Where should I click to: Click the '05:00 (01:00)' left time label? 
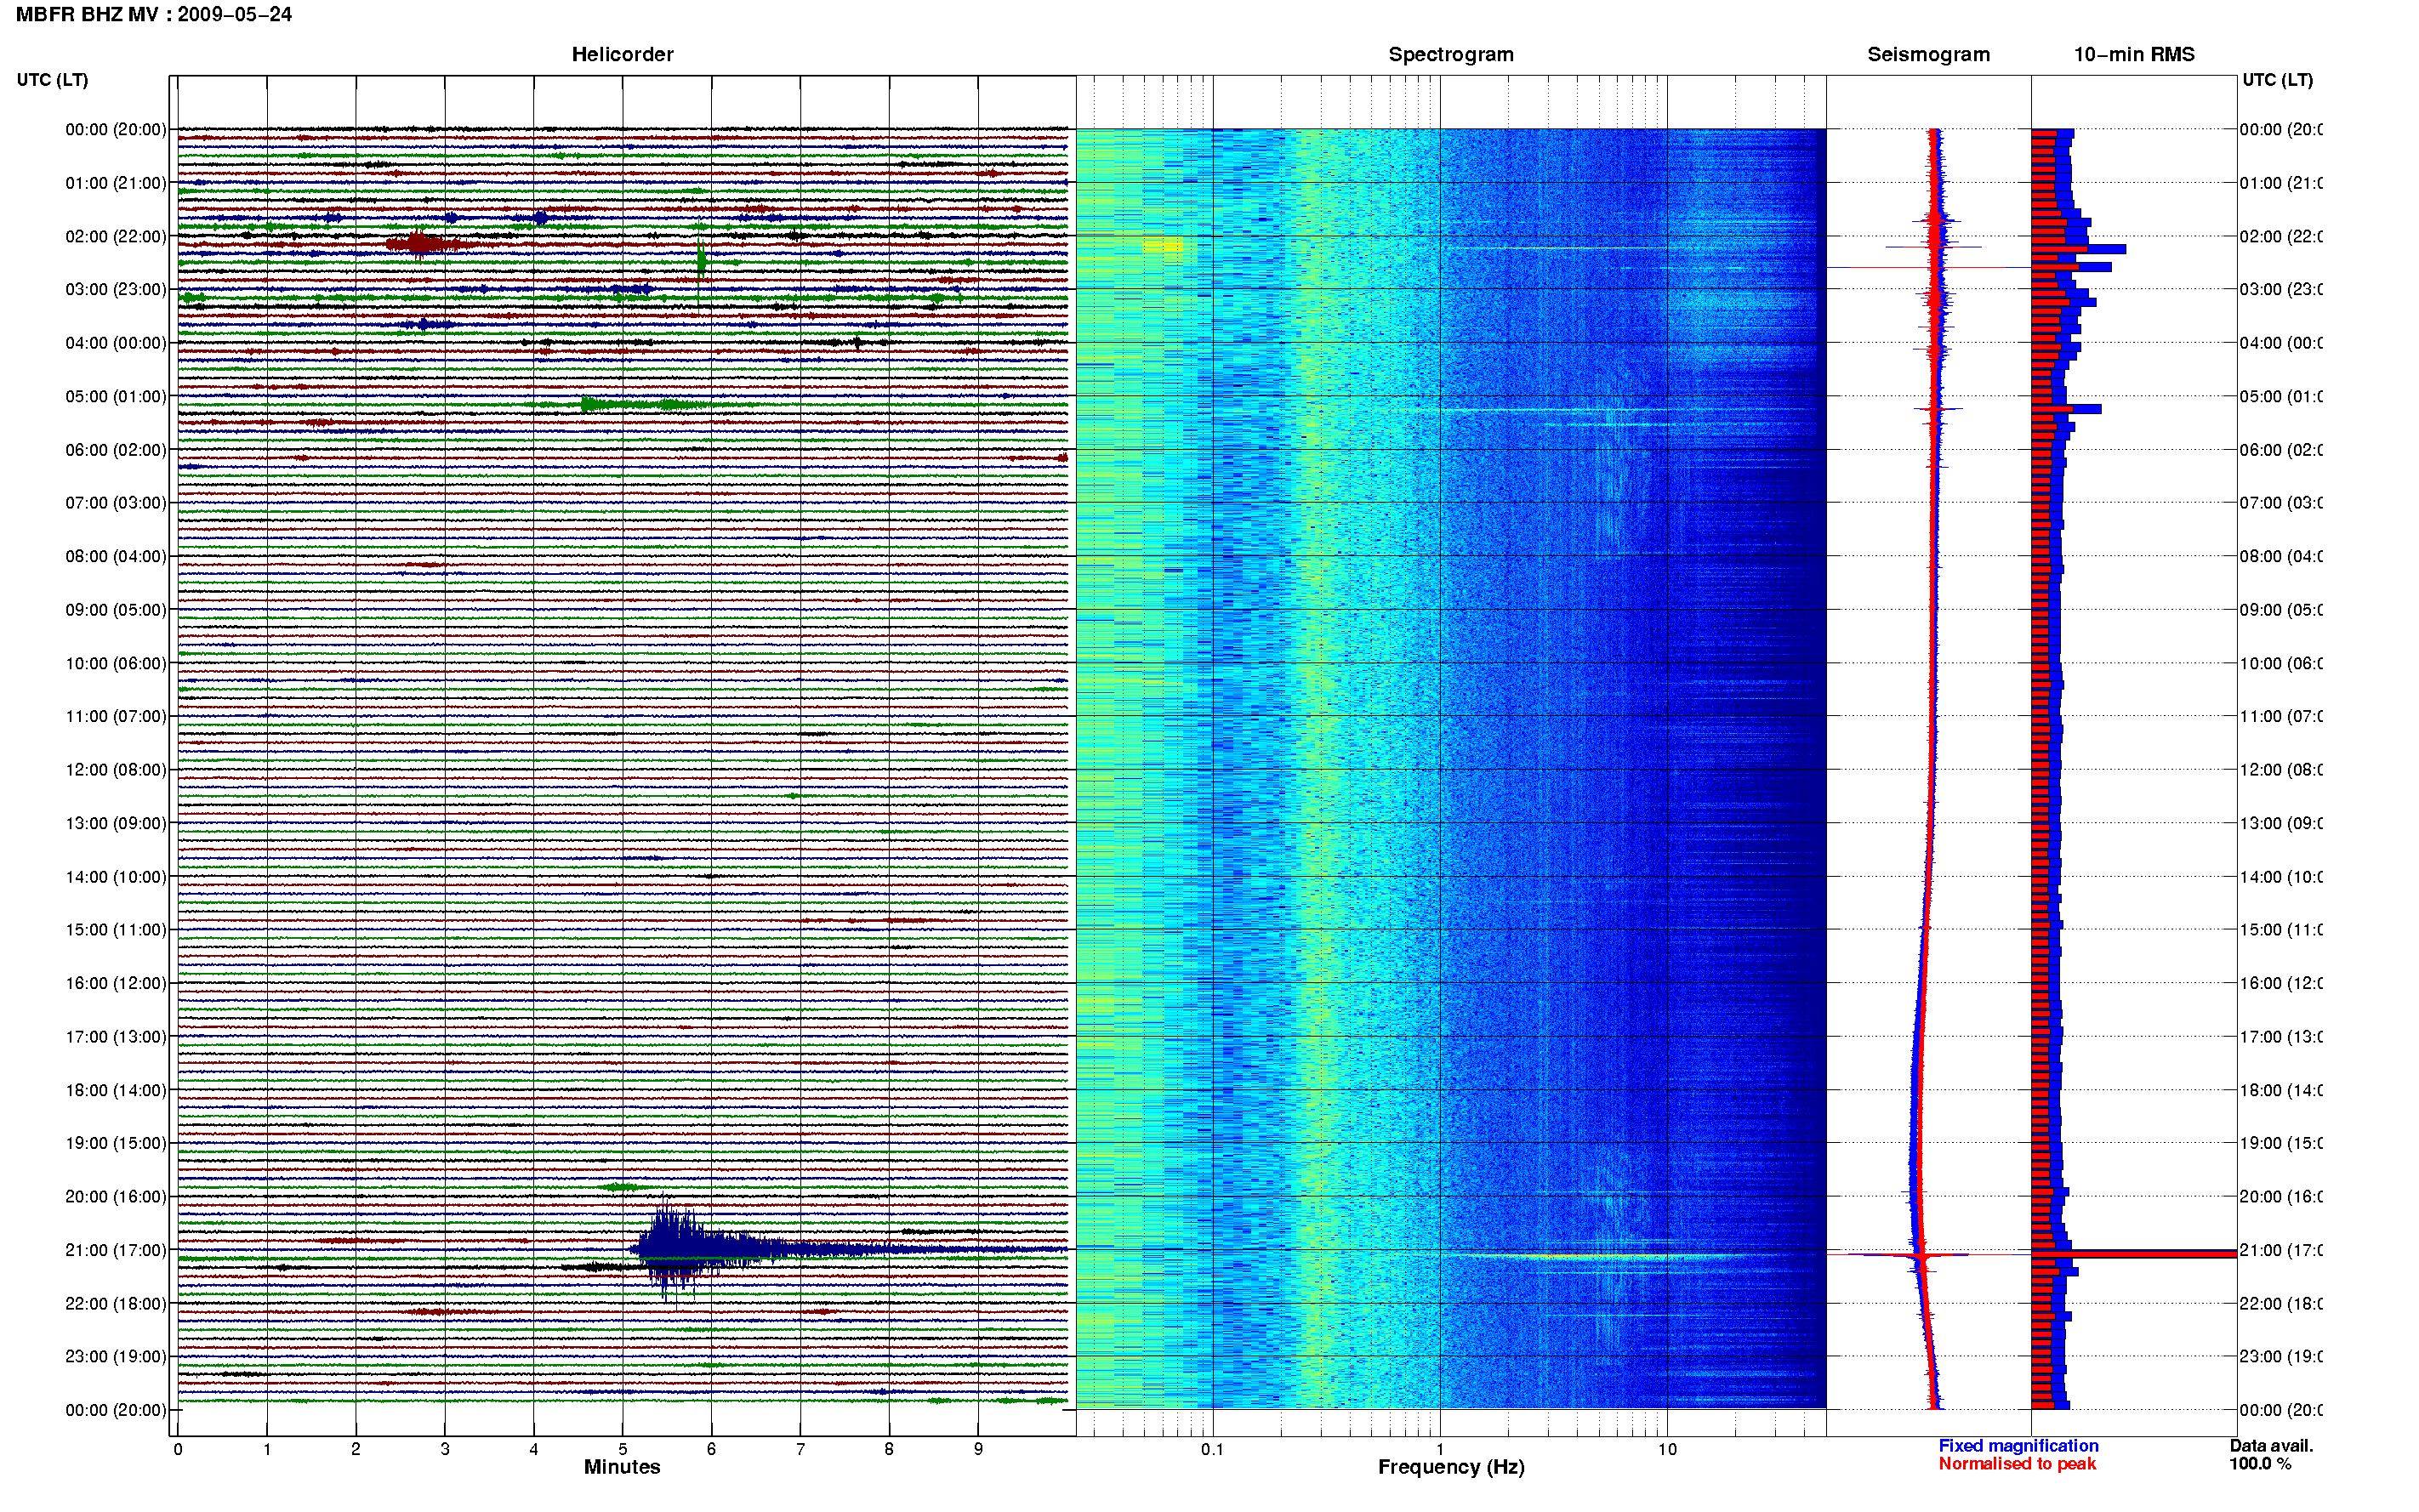tap(116, 397)
